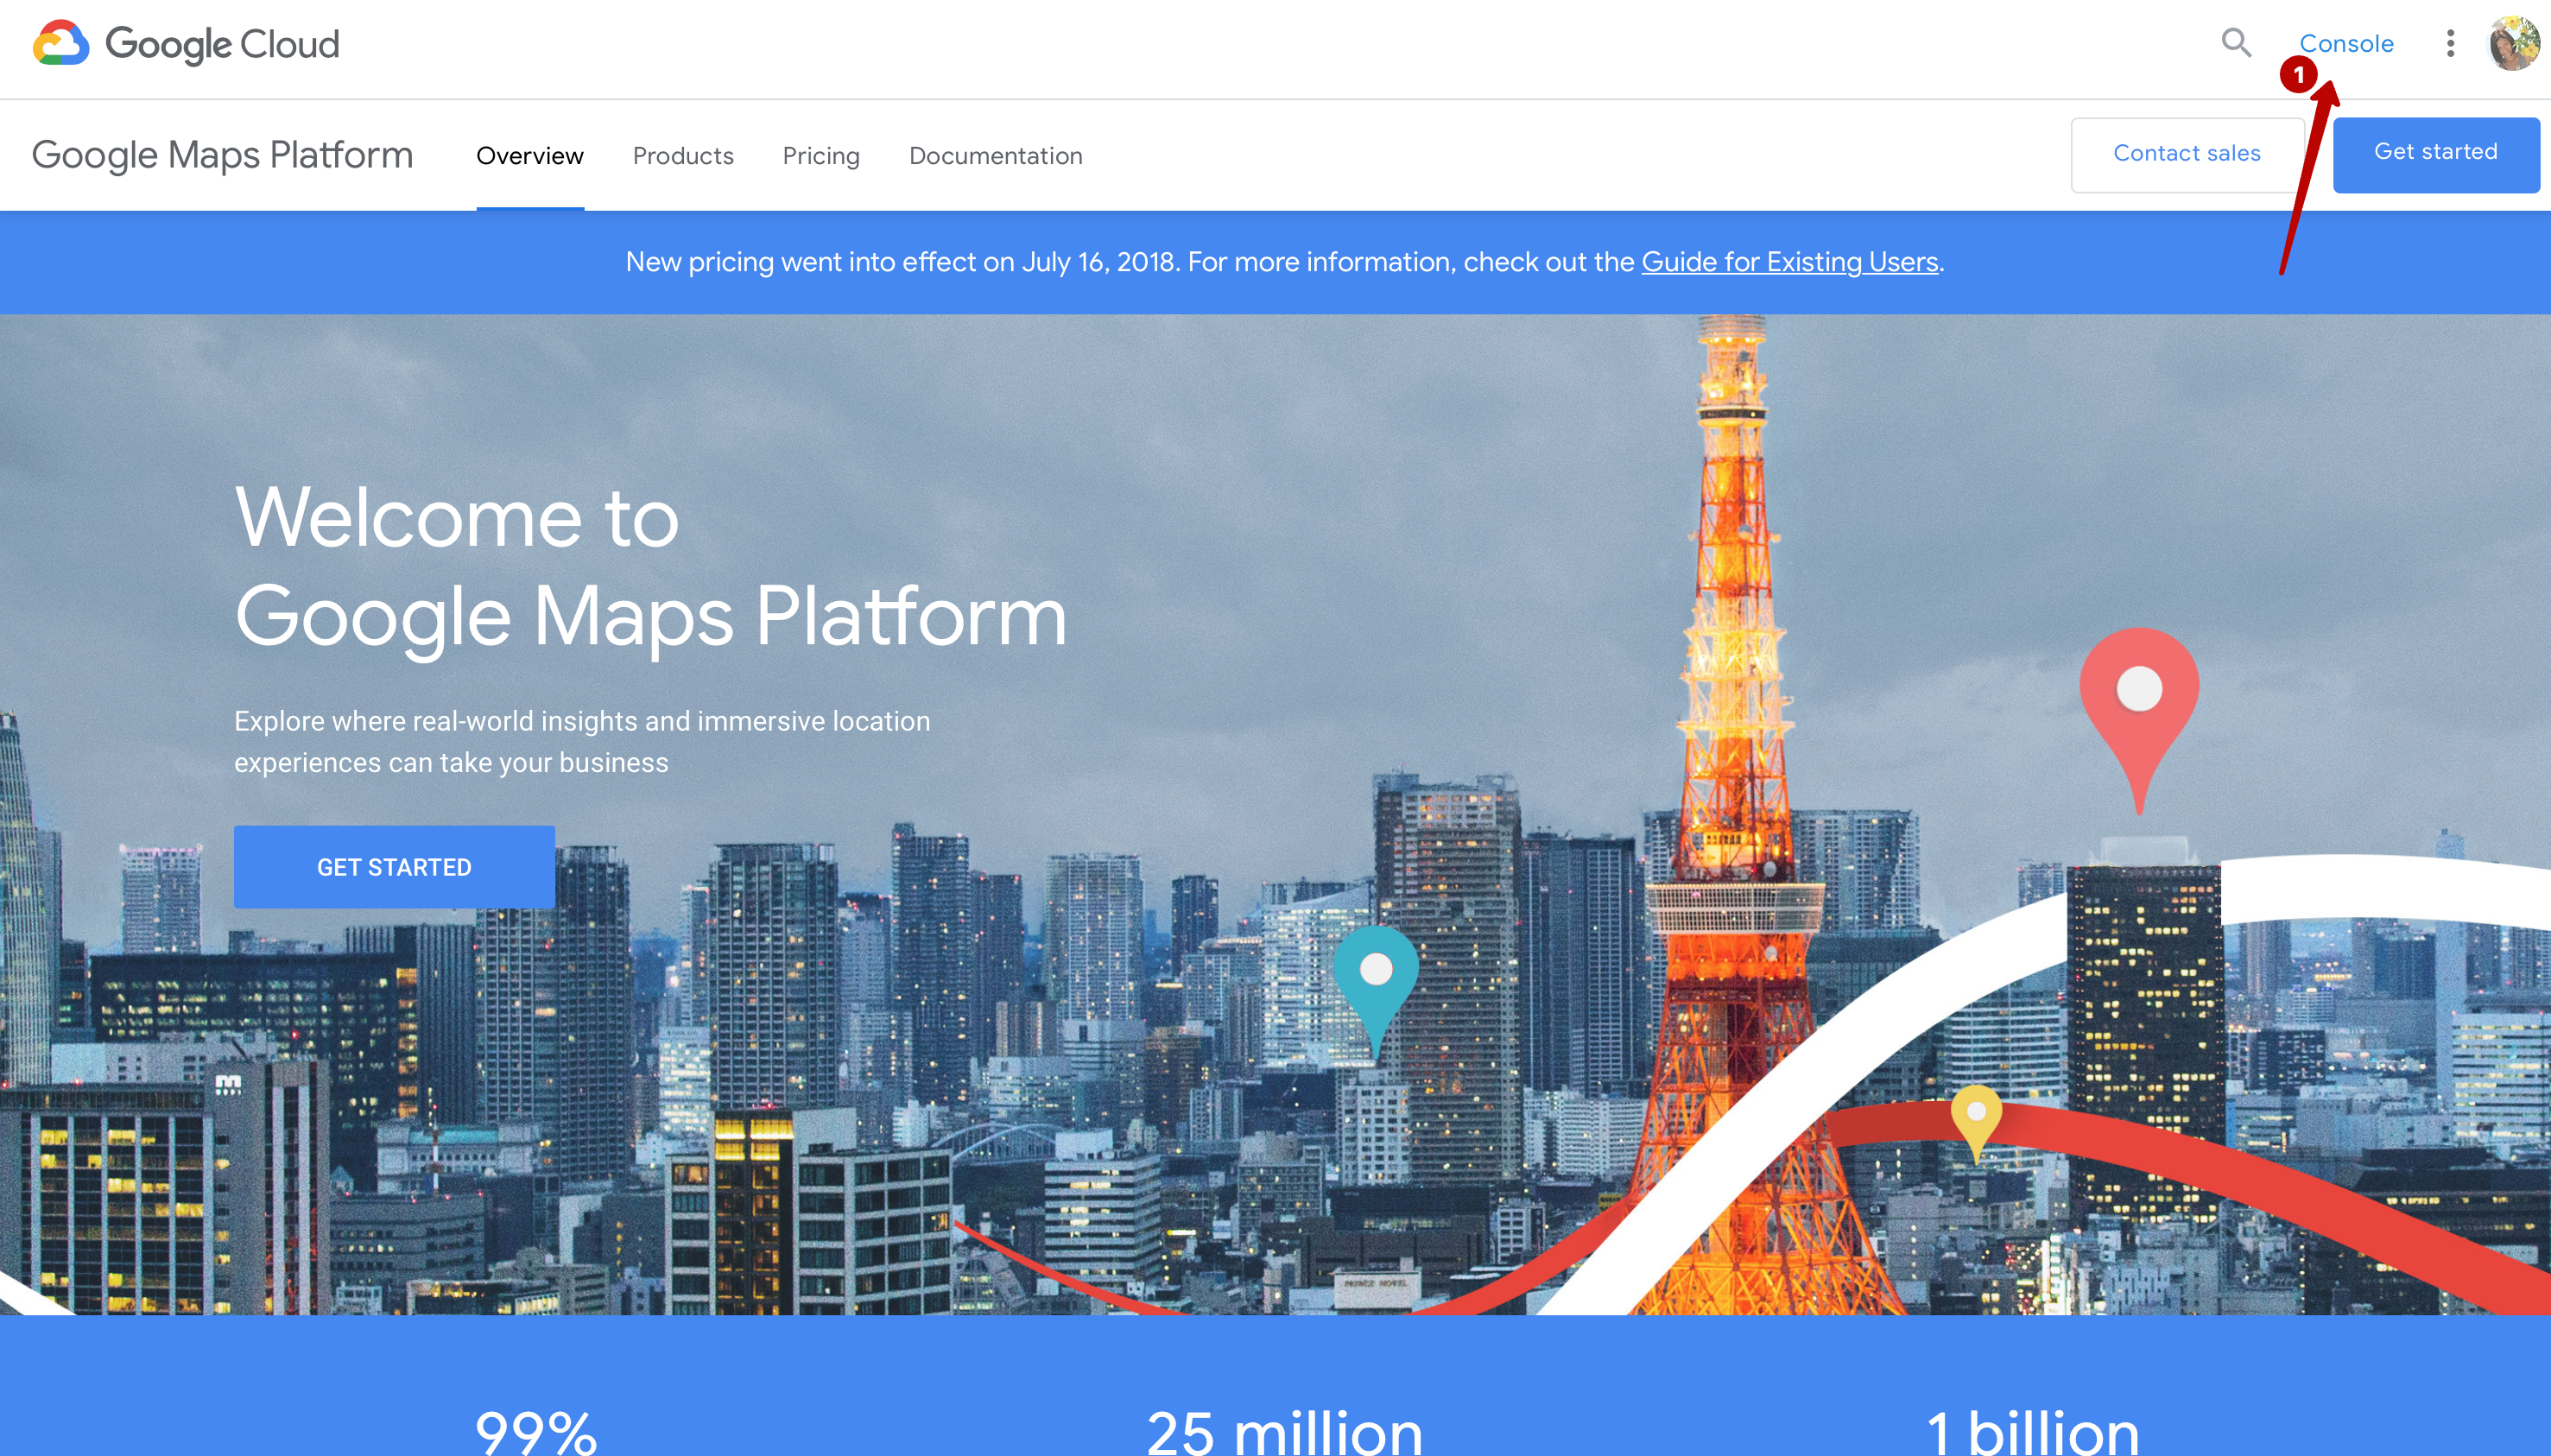
Task: Click the Google Cloud logo
Action: point(186,44)
